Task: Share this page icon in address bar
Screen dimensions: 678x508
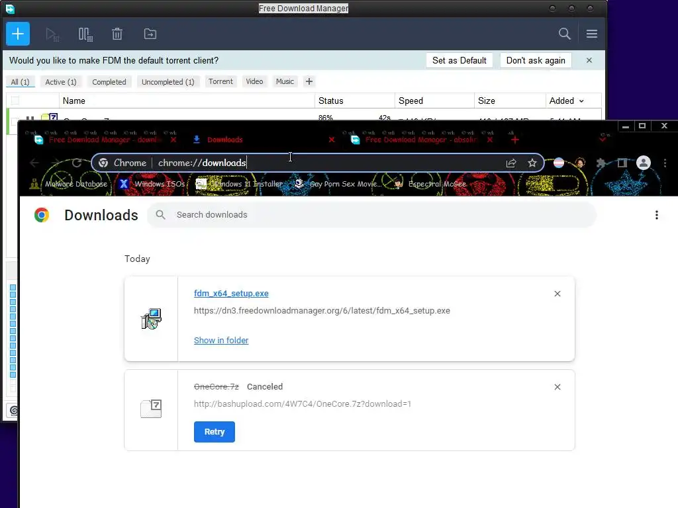Action: click(511, 163)
